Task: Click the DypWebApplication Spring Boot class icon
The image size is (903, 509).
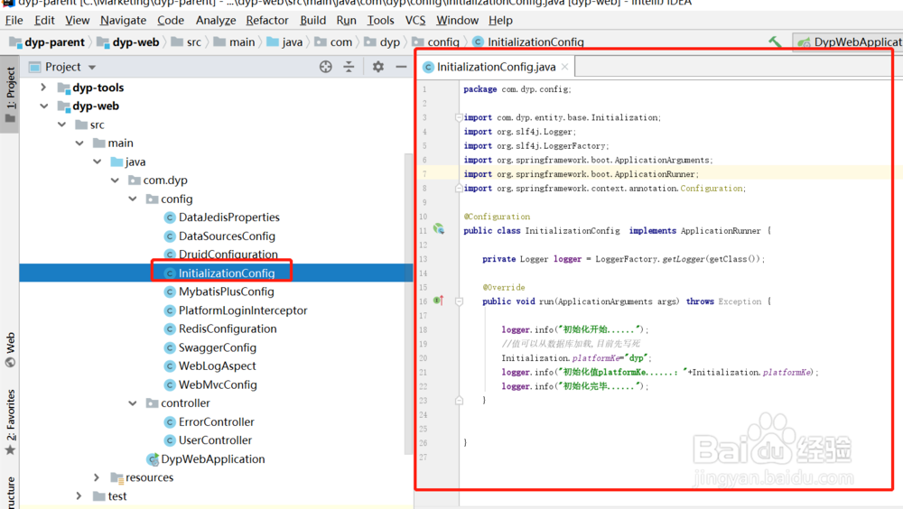Action: tap(153, 459)
